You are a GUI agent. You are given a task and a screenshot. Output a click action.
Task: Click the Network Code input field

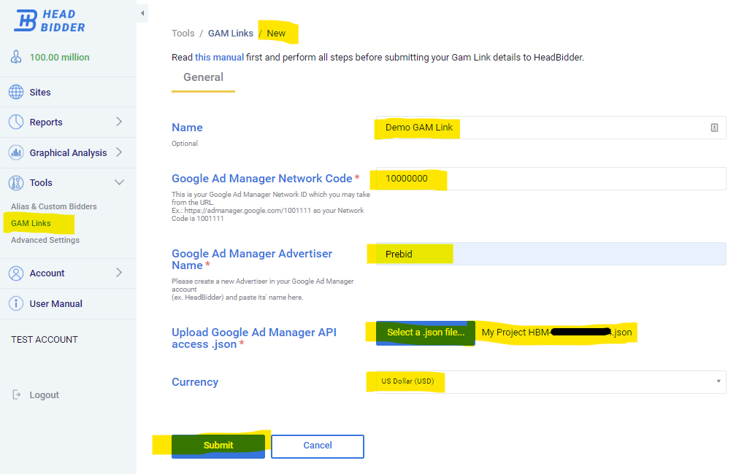(x=548, y=179)
